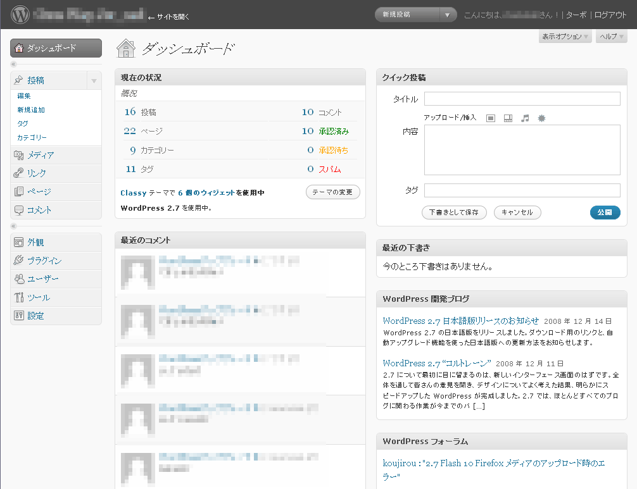637x489 pixels.
Task: Click ログアウト link
Action: pyautogui.click(x=610, y=15)
